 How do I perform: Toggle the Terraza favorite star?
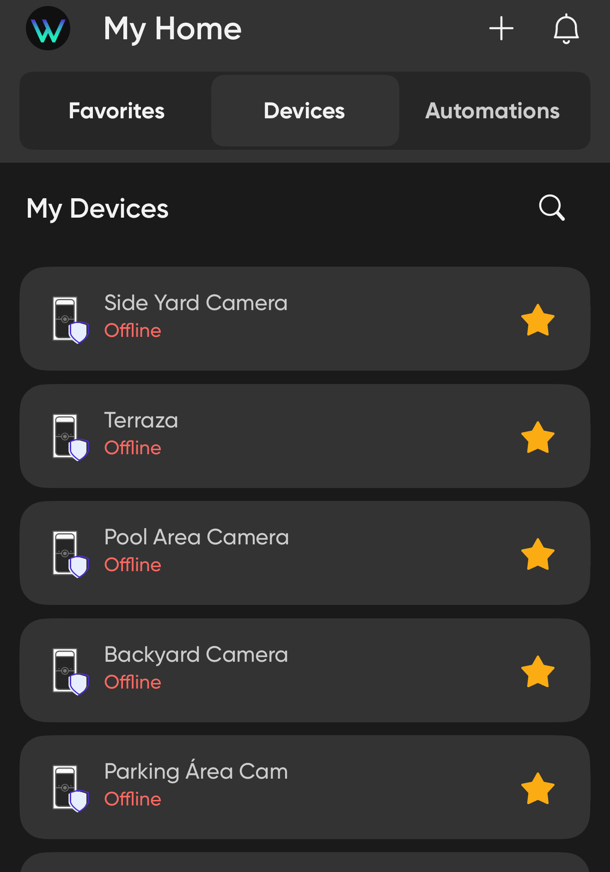(538, 437)
